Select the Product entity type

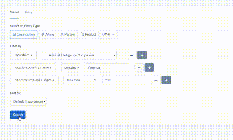pyautogui.click(x=88, y=34)
